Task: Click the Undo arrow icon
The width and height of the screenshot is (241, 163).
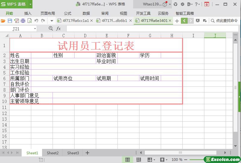Action: [36, 21]
